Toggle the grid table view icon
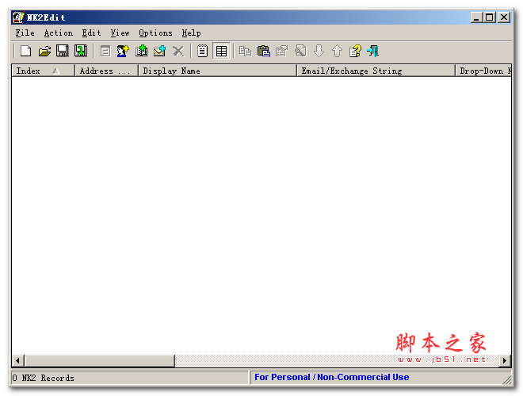This screenshot has width=523, height=396. coord(221,52)
